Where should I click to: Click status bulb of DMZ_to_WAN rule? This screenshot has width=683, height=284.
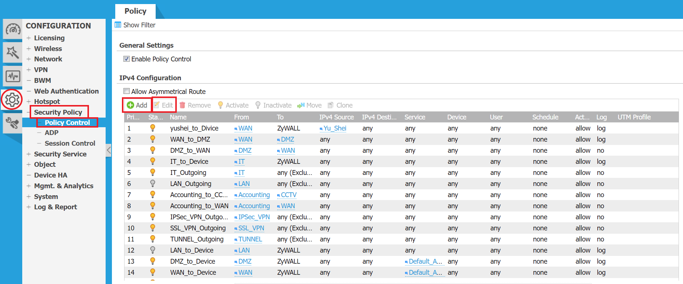click(x=152, y=150)
